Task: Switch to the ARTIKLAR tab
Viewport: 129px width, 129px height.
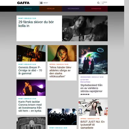Action: pyautogui.click(x=51, y=9)
